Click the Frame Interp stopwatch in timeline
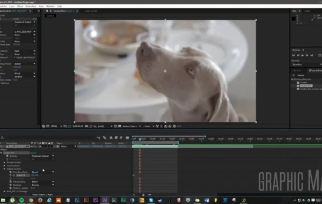 coord(11,181)
